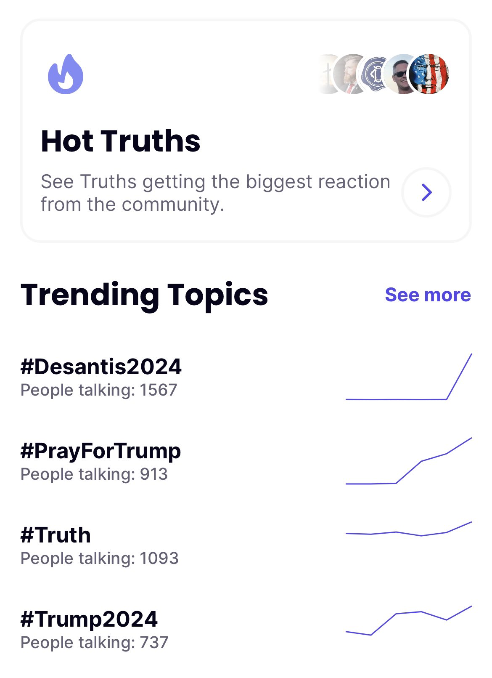
Task: Tap the Hot Truths description text
Action: pos(215,193)
